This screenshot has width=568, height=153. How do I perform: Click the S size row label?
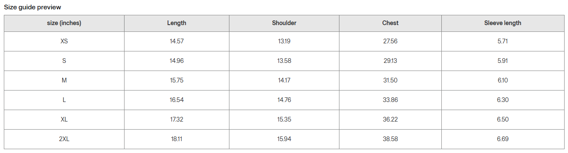(64, 61)
